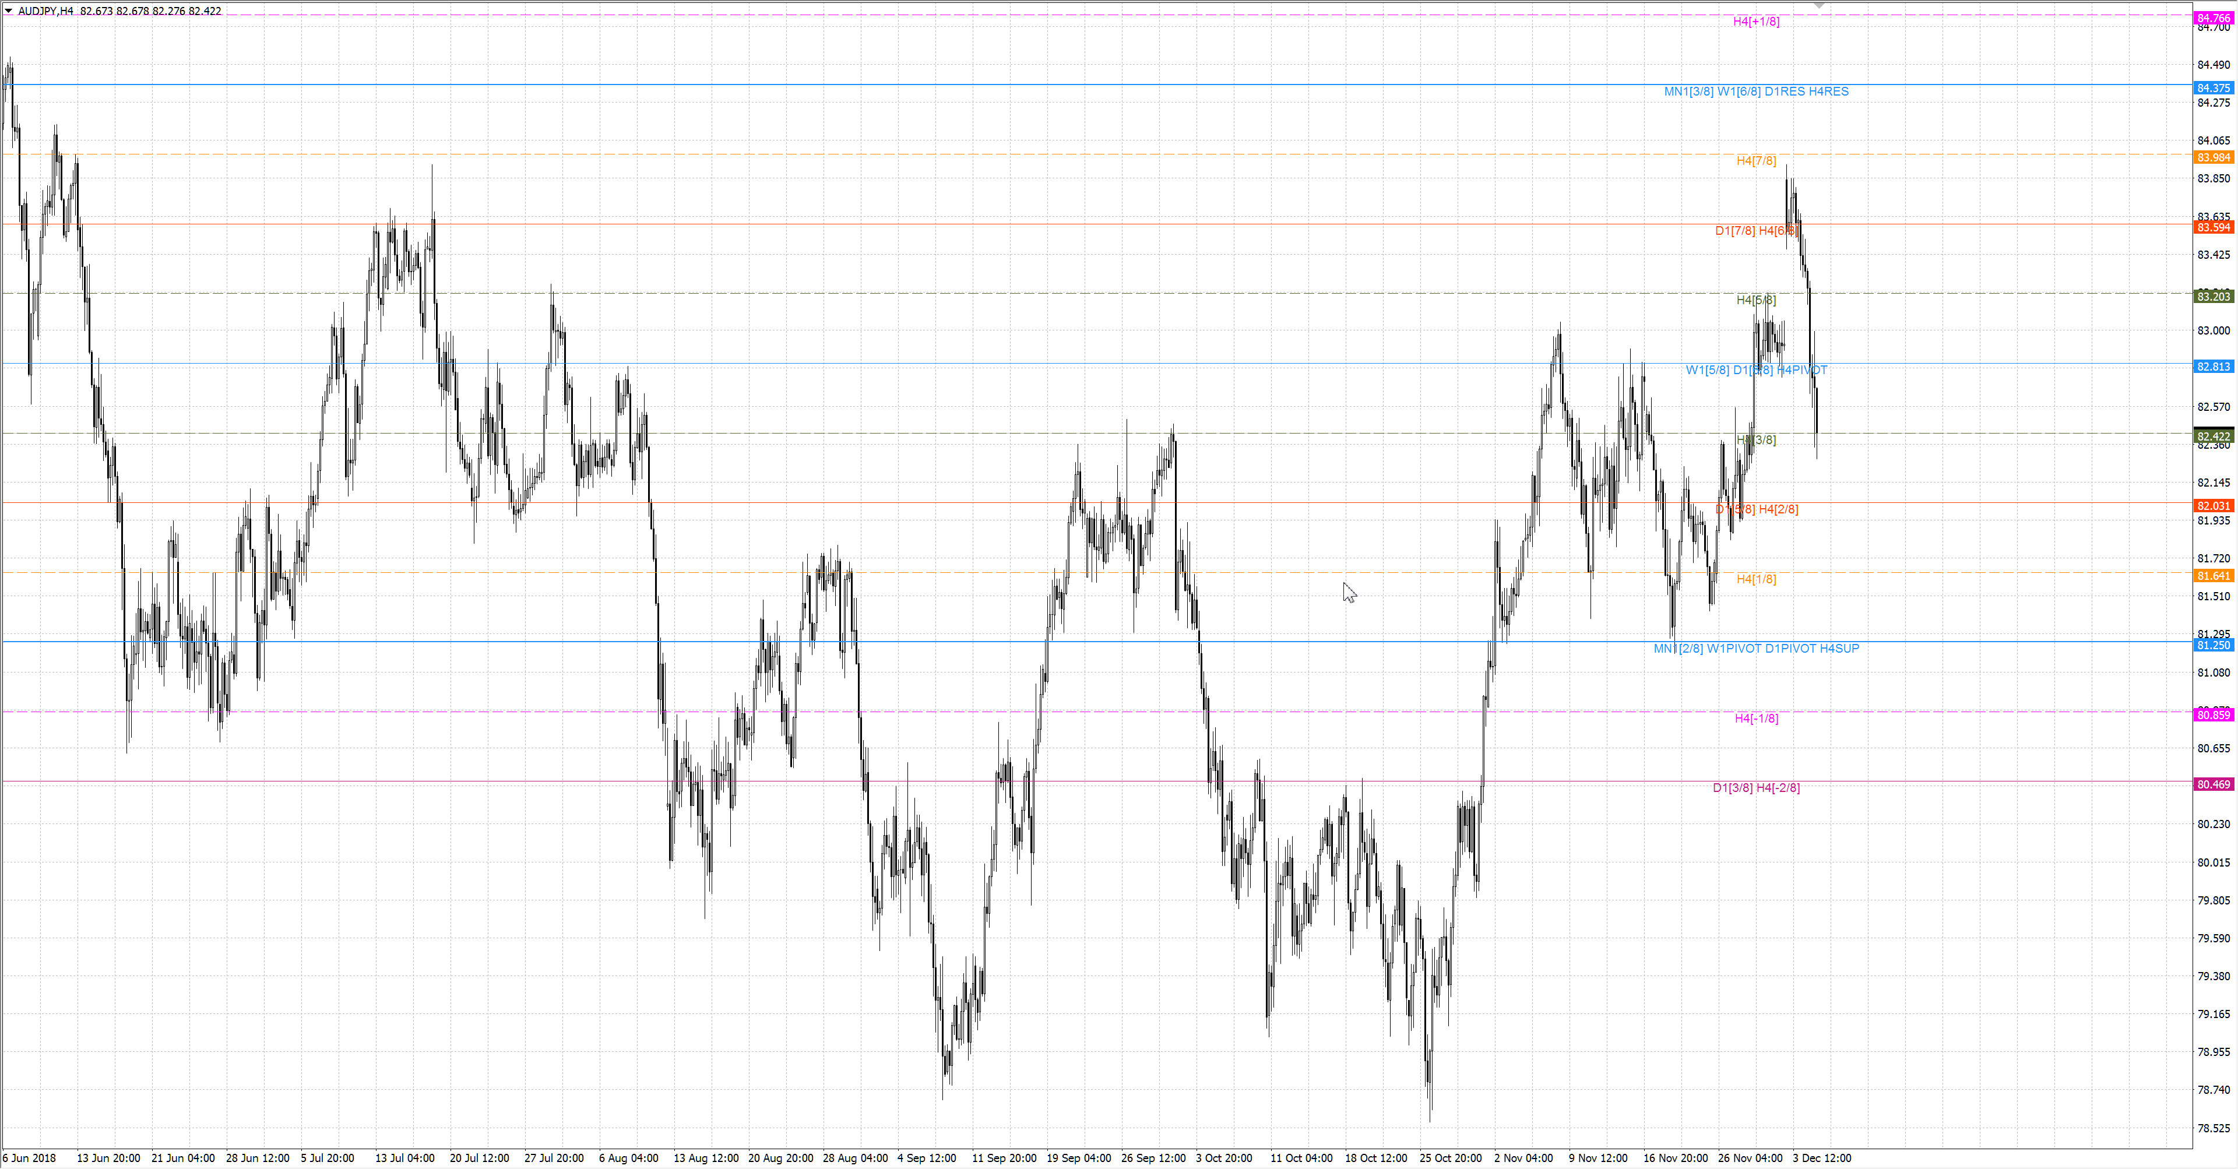Select the MN1[3/8] W1[6/8] D1RES H4RES label
The width and height of the screenshot is (2238, 1169).
1756,91
